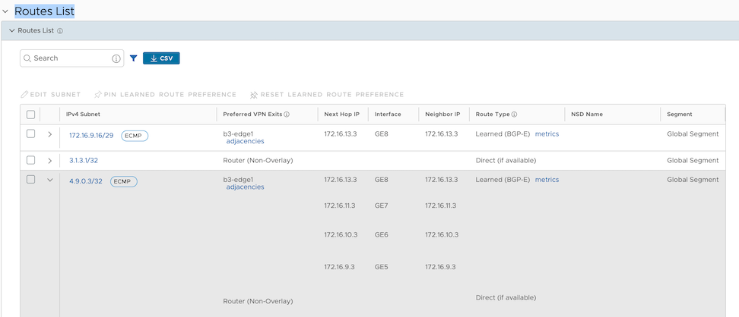Click info icon beside Route Type header
The height and width of the screenshot is (317, 739).
click(x=515, y=115)
